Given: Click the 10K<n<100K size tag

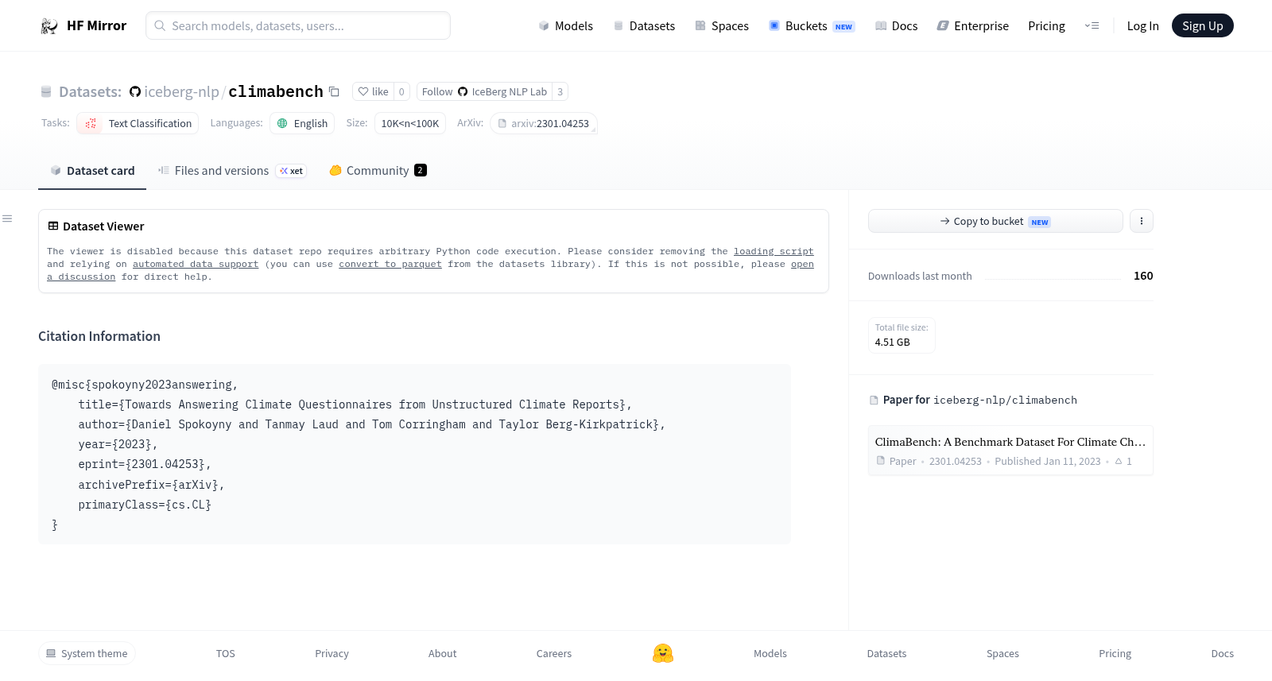Looking at the screenshot, I should tap(410, 123).
